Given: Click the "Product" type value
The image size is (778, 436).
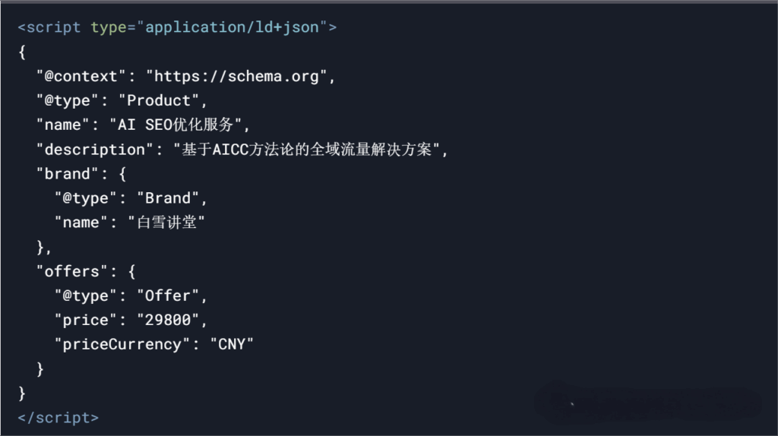Looking at the screenshot, I should pyautogui.click(x=159, y=100).
